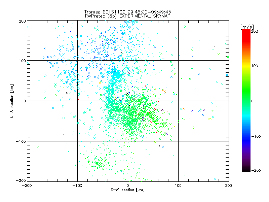Click the y-axis tick label '200'

(x=22, y=21)
